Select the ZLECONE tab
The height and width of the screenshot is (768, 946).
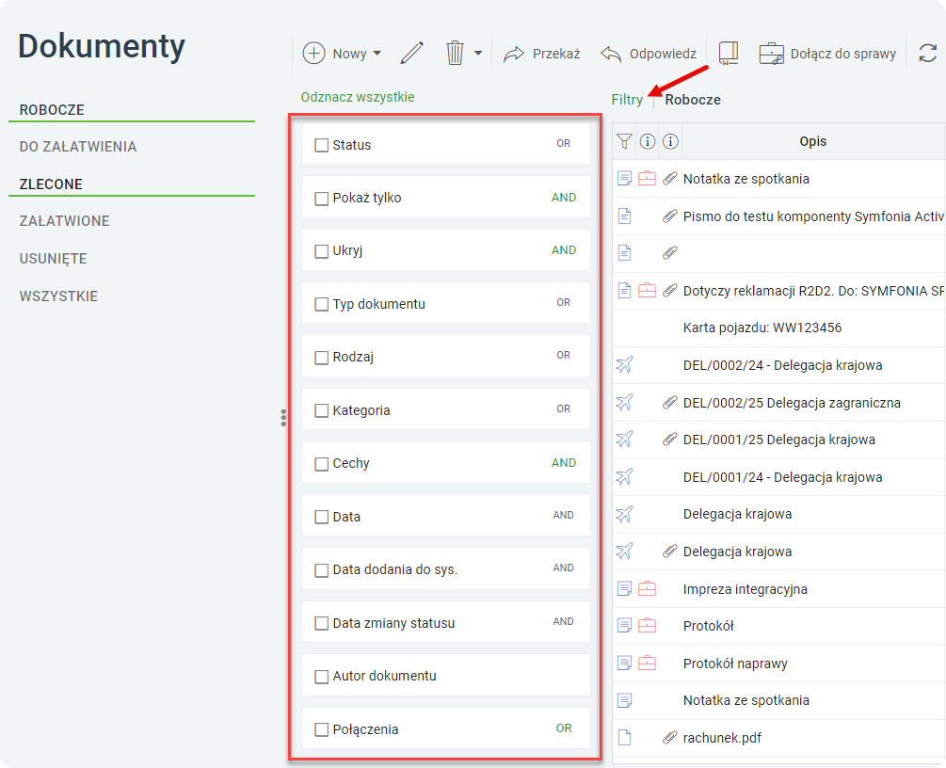click(51, 184)
